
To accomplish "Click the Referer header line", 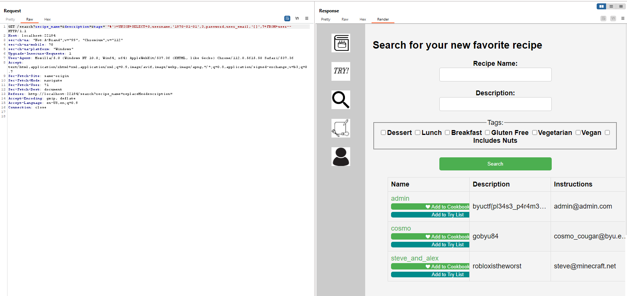I will coord(90,94).
